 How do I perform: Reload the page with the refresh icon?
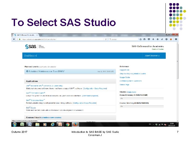pyautogui.click(x=106, y=39)
